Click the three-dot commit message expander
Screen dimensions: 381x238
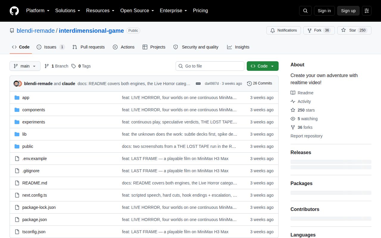coord(198,84)
